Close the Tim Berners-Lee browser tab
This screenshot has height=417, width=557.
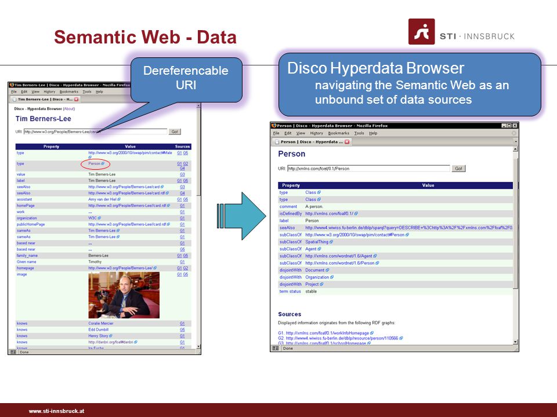point(77,99)
